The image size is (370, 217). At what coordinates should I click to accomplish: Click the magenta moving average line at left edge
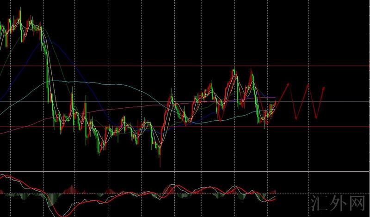tap(2, 133)
